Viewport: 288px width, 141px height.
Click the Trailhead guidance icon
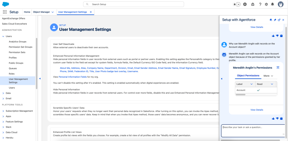[253, 4]
